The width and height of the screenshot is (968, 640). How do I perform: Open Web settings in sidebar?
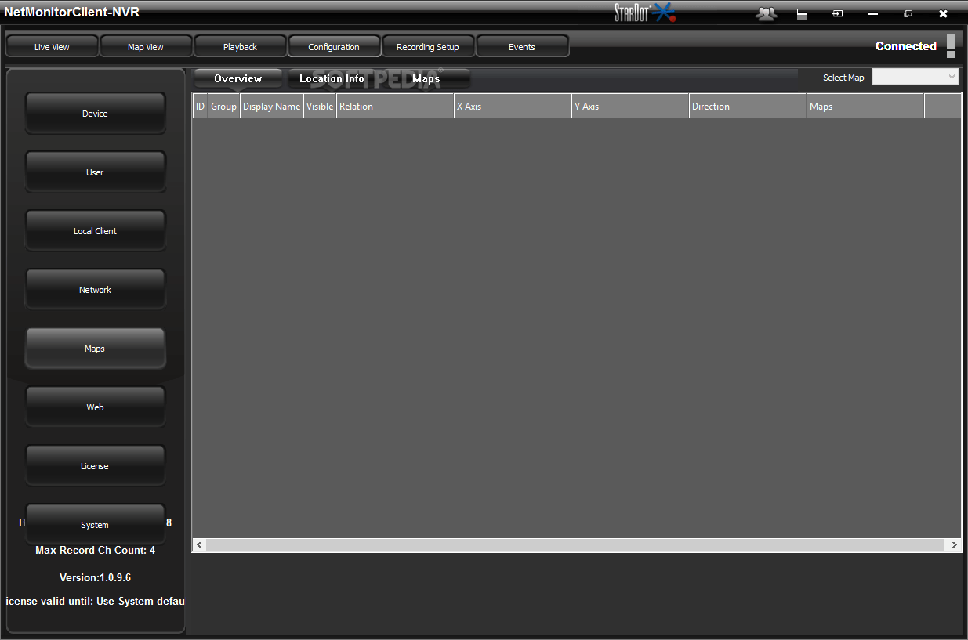95,407
